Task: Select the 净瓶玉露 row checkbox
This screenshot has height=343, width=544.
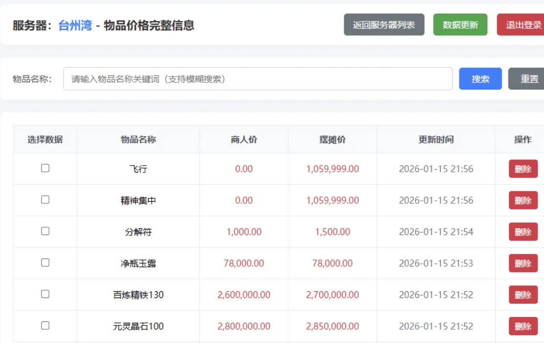Action: coord(45,263)
